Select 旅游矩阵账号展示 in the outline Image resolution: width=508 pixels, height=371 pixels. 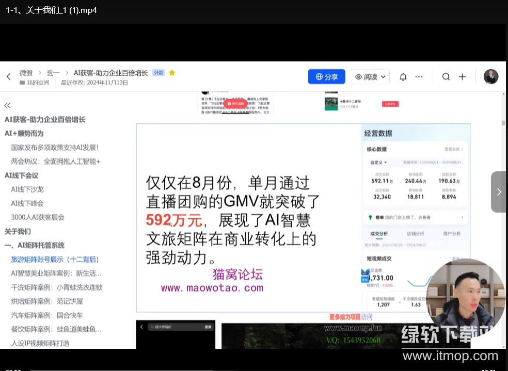pyautogui.click(x=55, y=260)
